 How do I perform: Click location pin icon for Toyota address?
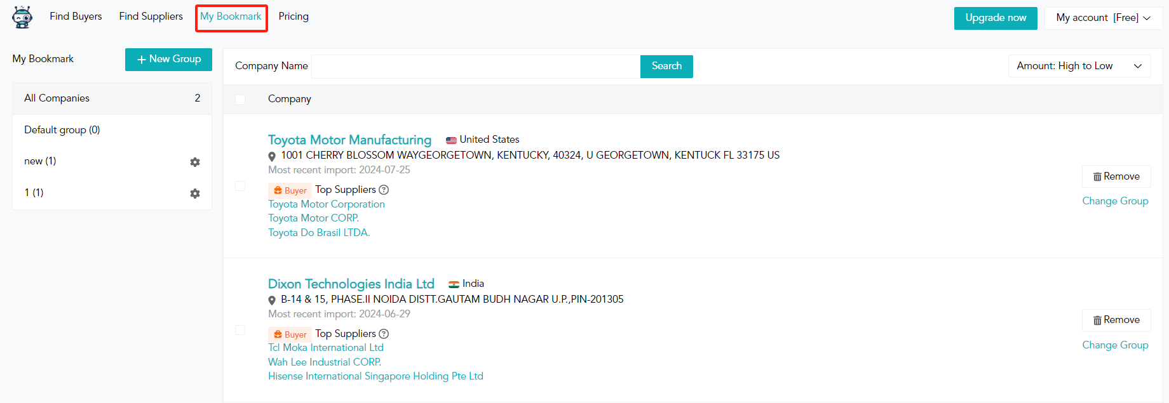(272, 156)
